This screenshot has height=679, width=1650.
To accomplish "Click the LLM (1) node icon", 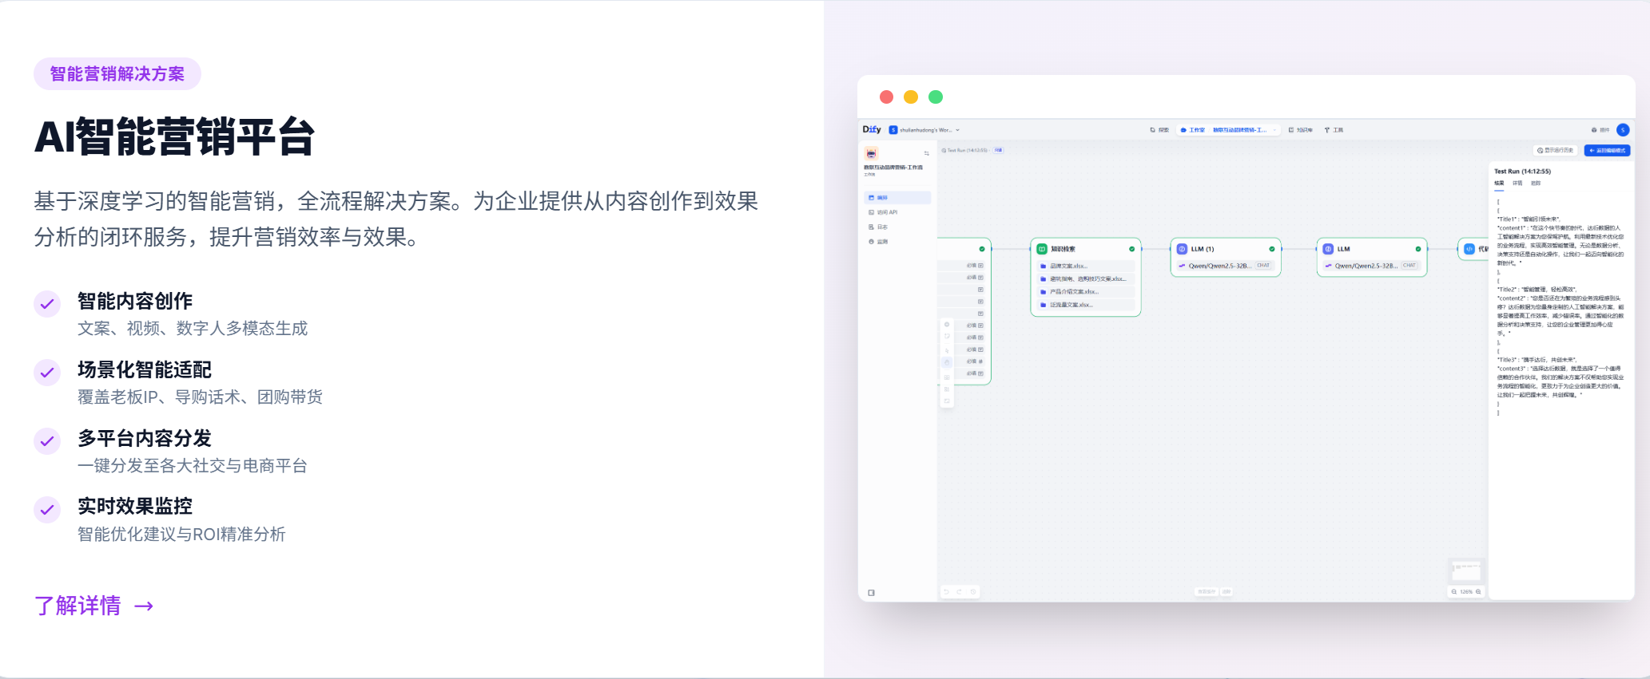I will tap(1182, 249).
